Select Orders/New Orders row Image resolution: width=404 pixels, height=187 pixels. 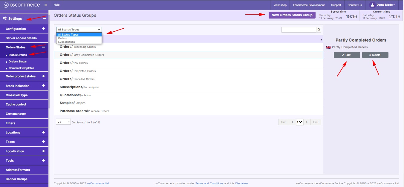[189, 63]
